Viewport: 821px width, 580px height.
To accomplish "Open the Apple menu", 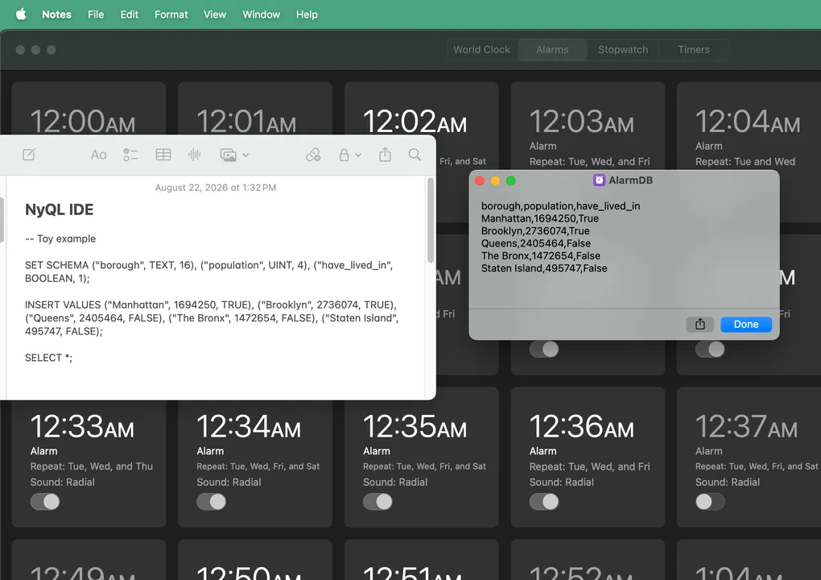I will (21, 14).
